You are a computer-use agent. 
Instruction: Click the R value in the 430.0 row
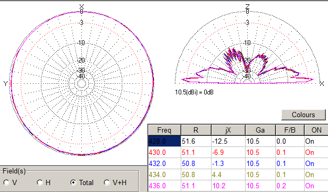[196, 152]
